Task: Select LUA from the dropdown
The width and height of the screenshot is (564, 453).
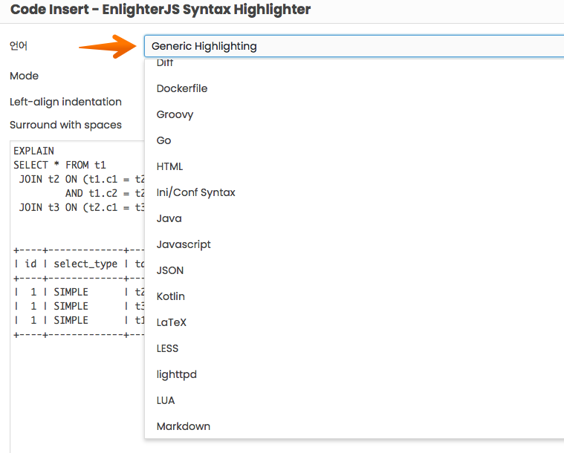Action: 354,400
